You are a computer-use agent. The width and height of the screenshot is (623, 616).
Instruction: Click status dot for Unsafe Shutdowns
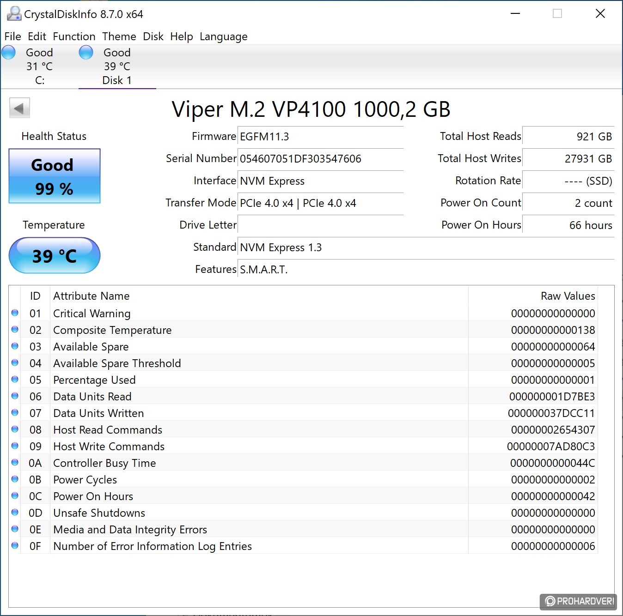click(x=15, y=513)
